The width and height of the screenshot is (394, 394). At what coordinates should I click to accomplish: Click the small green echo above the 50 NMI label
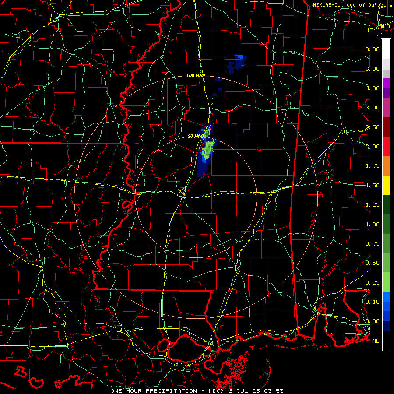tap(207, 132)
